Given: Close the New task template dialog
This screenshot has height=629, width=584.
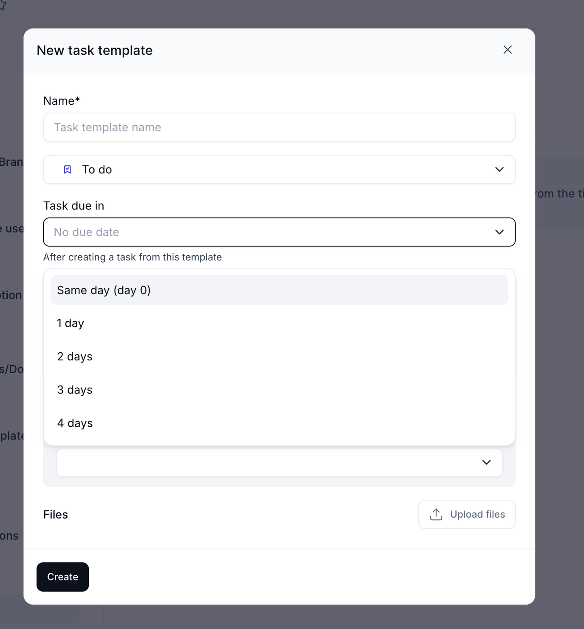Looking at the screenshot, I should [x=507, y=50].
